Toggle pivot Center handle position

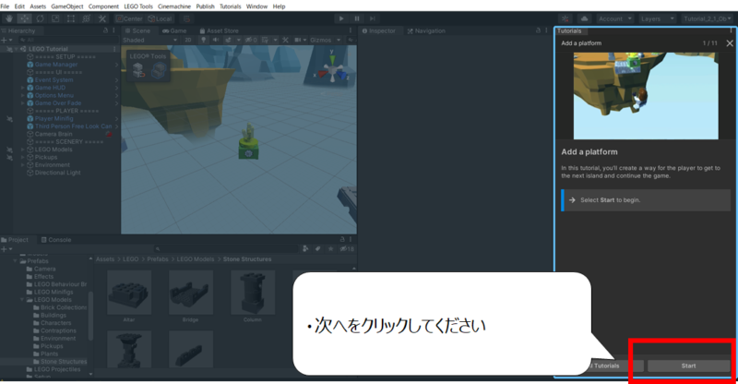[x=129, y=18]
